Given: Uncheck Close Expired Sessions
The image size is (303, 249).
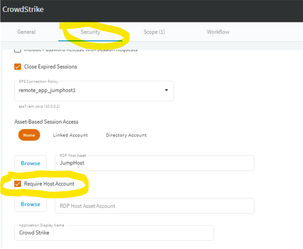Looking at the screenshot, I should coord(18,67).
